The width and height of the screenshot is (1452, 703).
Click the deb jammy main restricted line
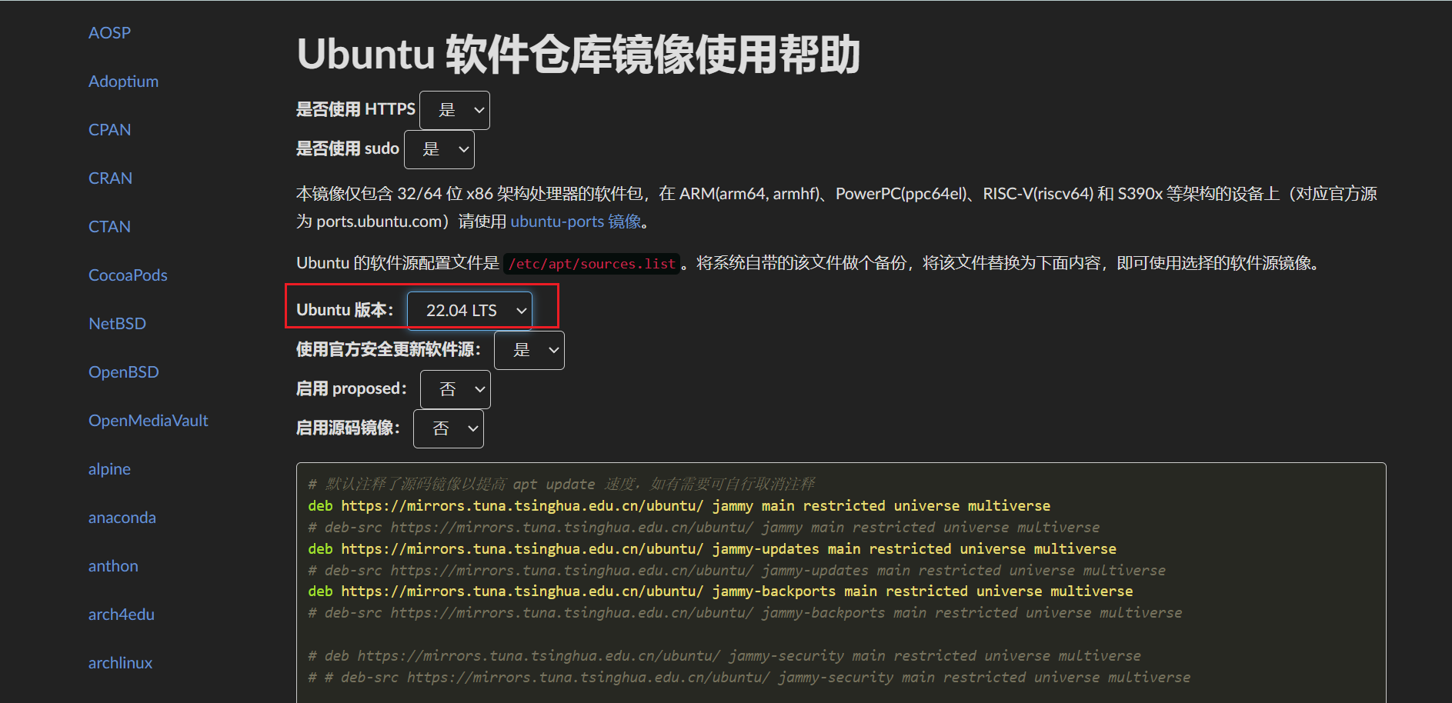[x=679, y=506]
